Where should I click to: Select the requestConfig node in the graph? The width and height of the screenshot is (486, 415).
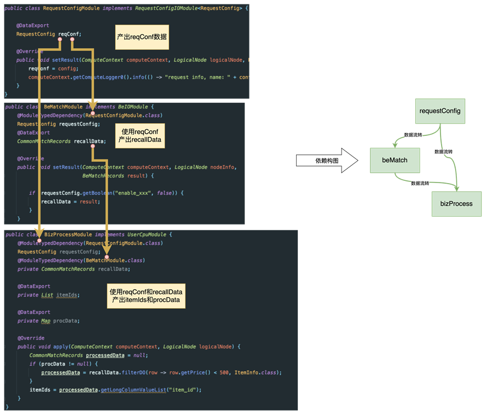pos(439,111)
